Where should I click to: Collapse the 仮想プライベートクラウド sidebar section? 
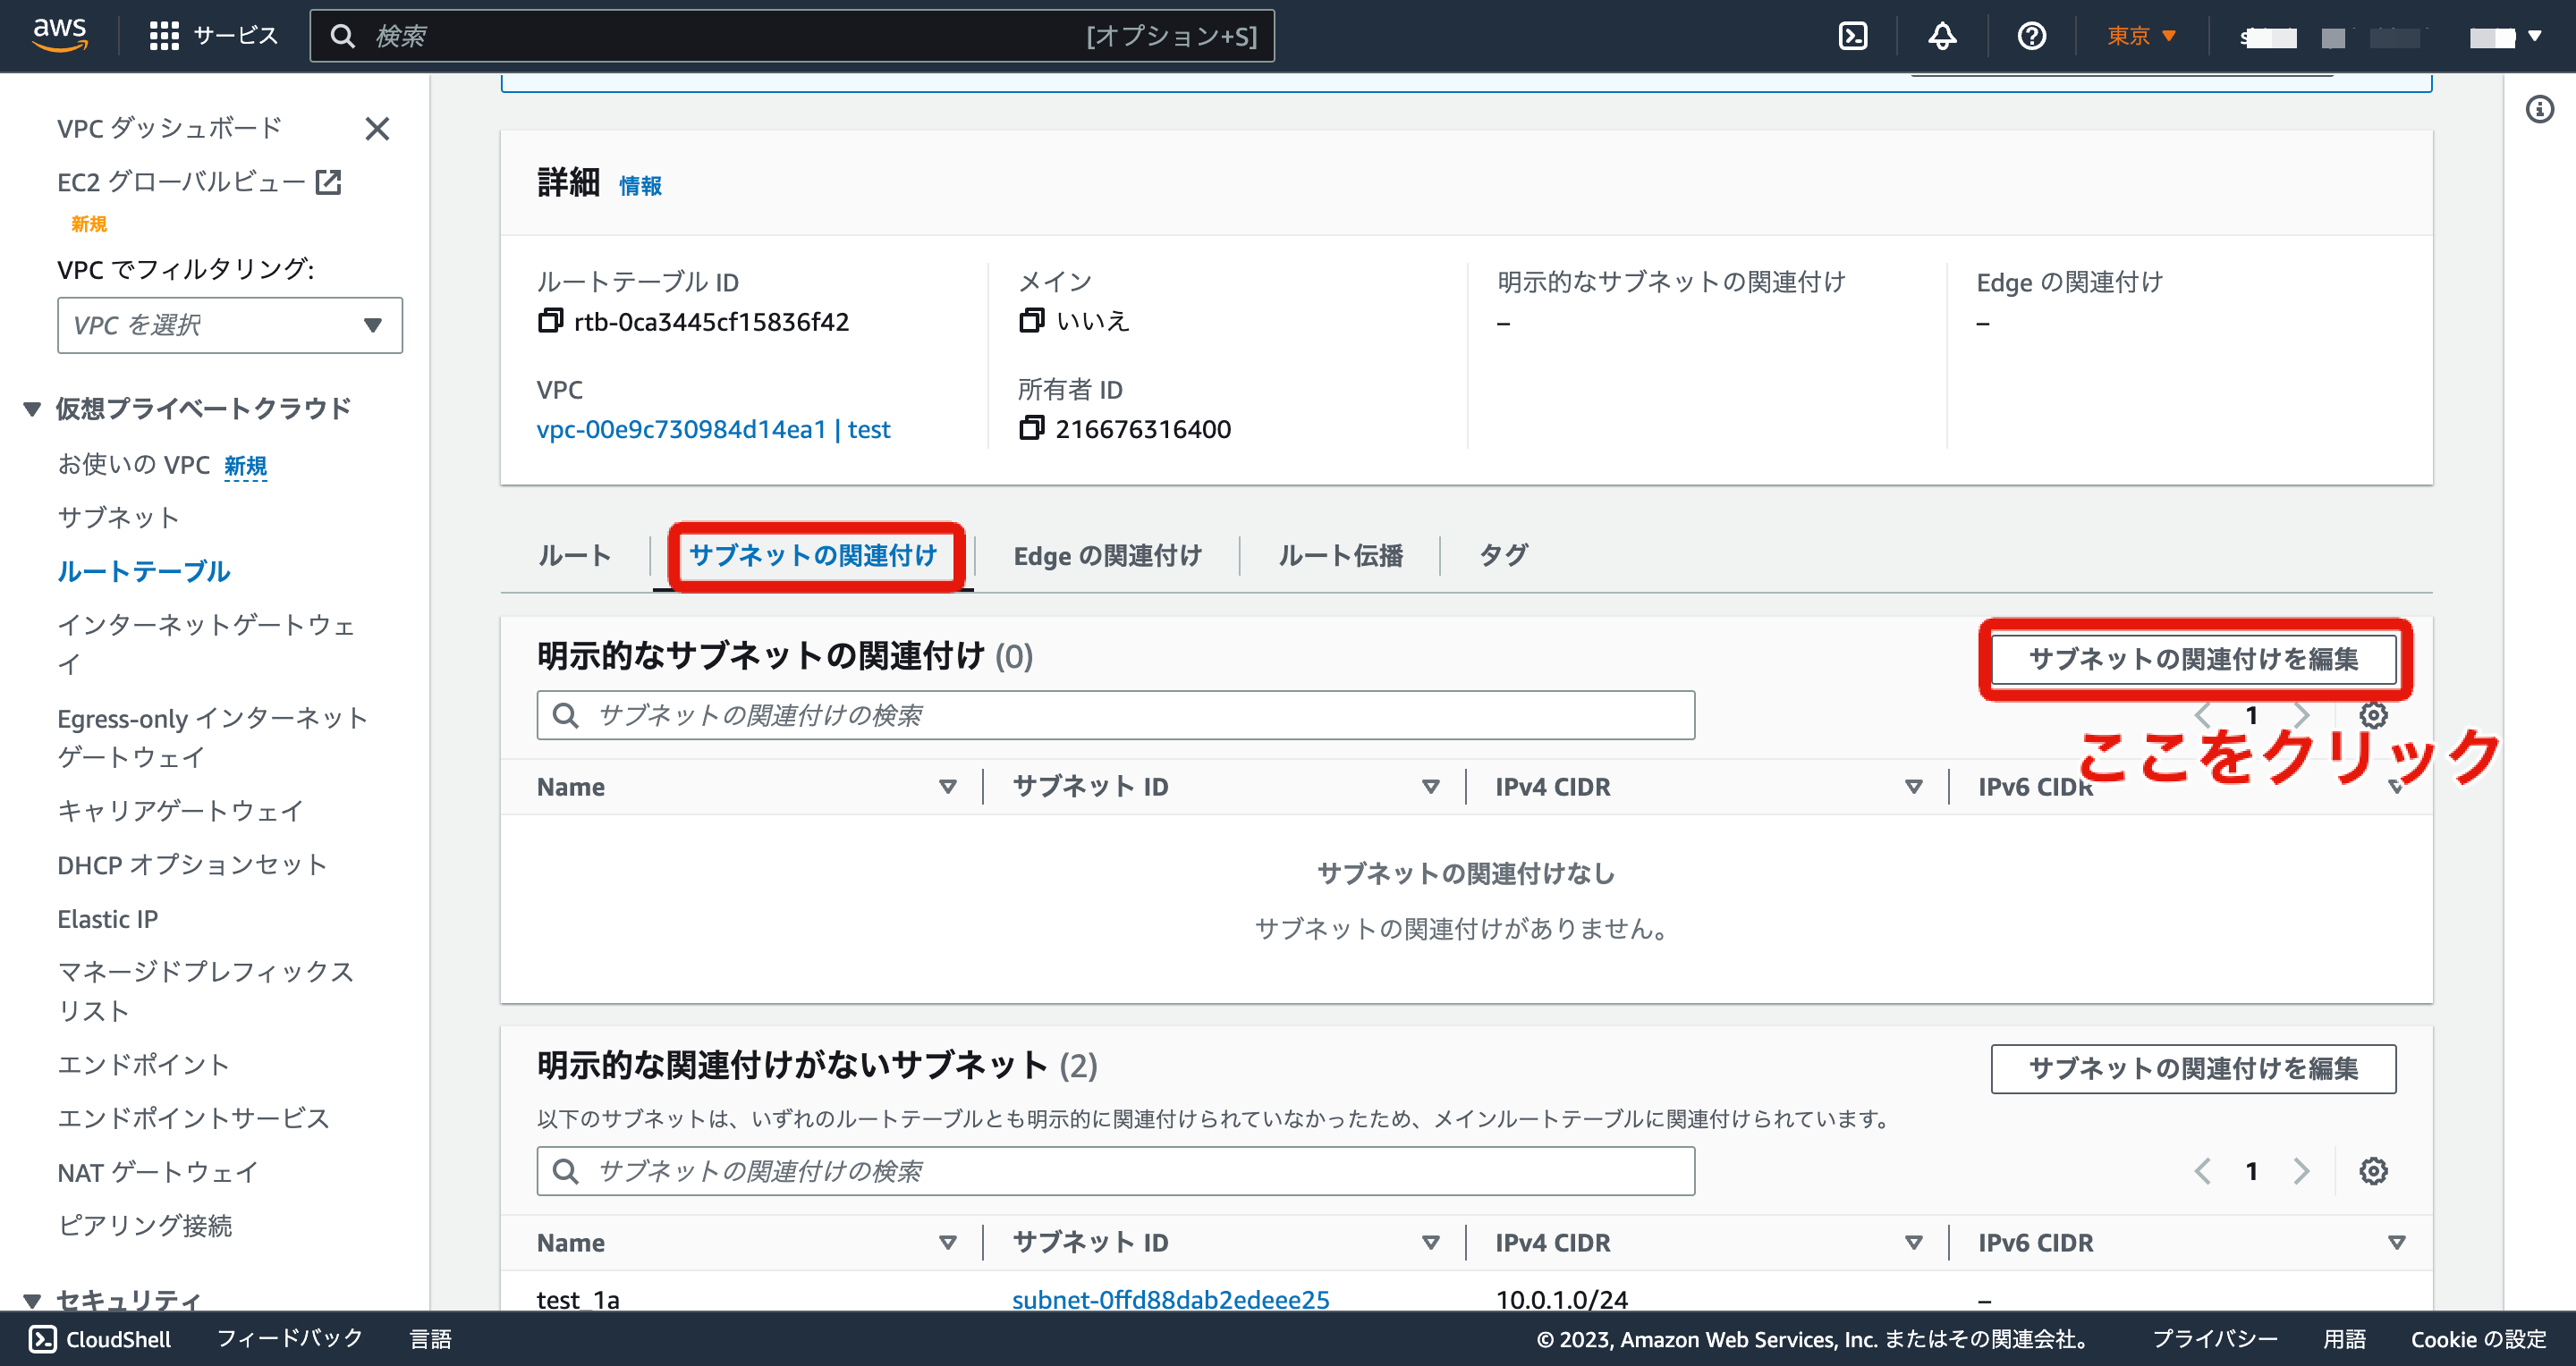click(x=30, y=409)
